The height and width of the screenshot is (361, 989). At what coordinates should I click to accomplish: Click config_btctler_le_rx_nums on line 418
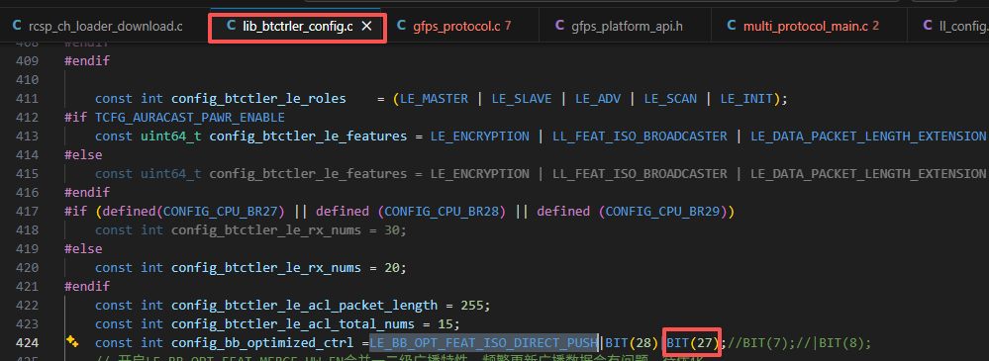pyautogui.click(x=266, y=230)
